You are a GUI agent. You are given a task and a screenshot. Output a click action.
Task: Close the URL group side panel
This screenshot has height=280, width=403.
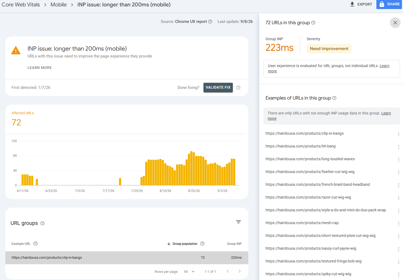click(395, 23)
